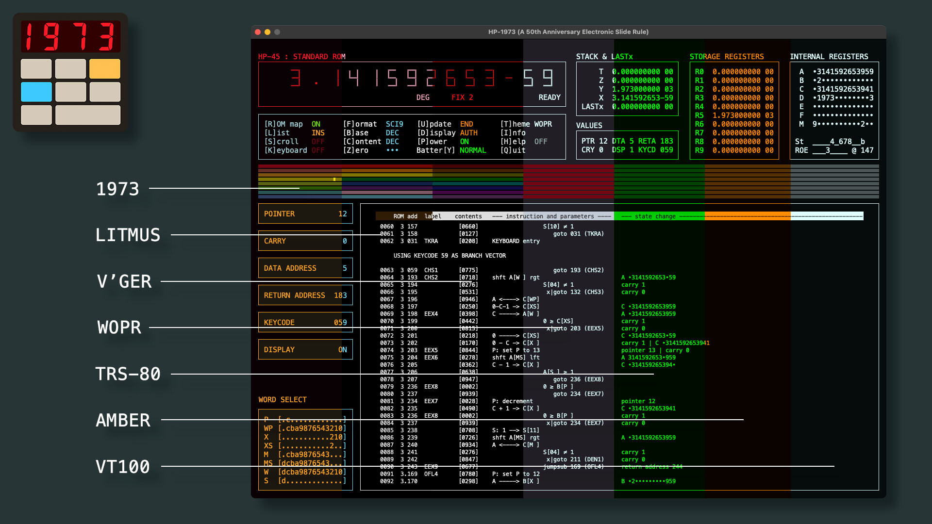Click the 'ROM add' column header
The image size is (932, 524).
click(405, 216)
